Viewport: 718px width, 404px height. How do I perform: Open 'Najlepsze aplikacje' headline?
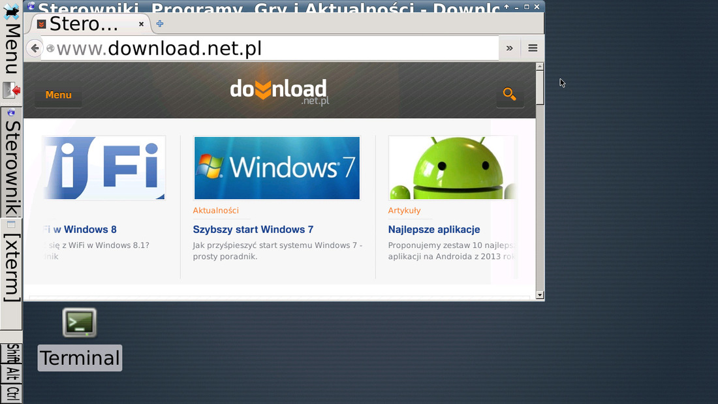434,230
